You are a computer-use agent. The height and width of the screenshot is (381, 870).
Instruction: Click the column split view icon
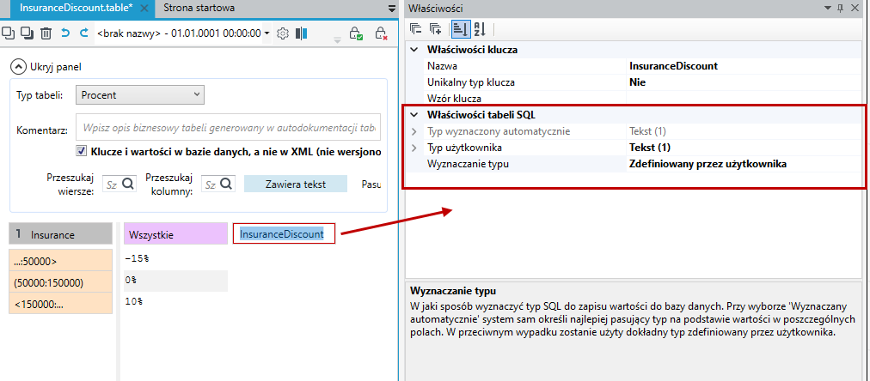point(301,33)
